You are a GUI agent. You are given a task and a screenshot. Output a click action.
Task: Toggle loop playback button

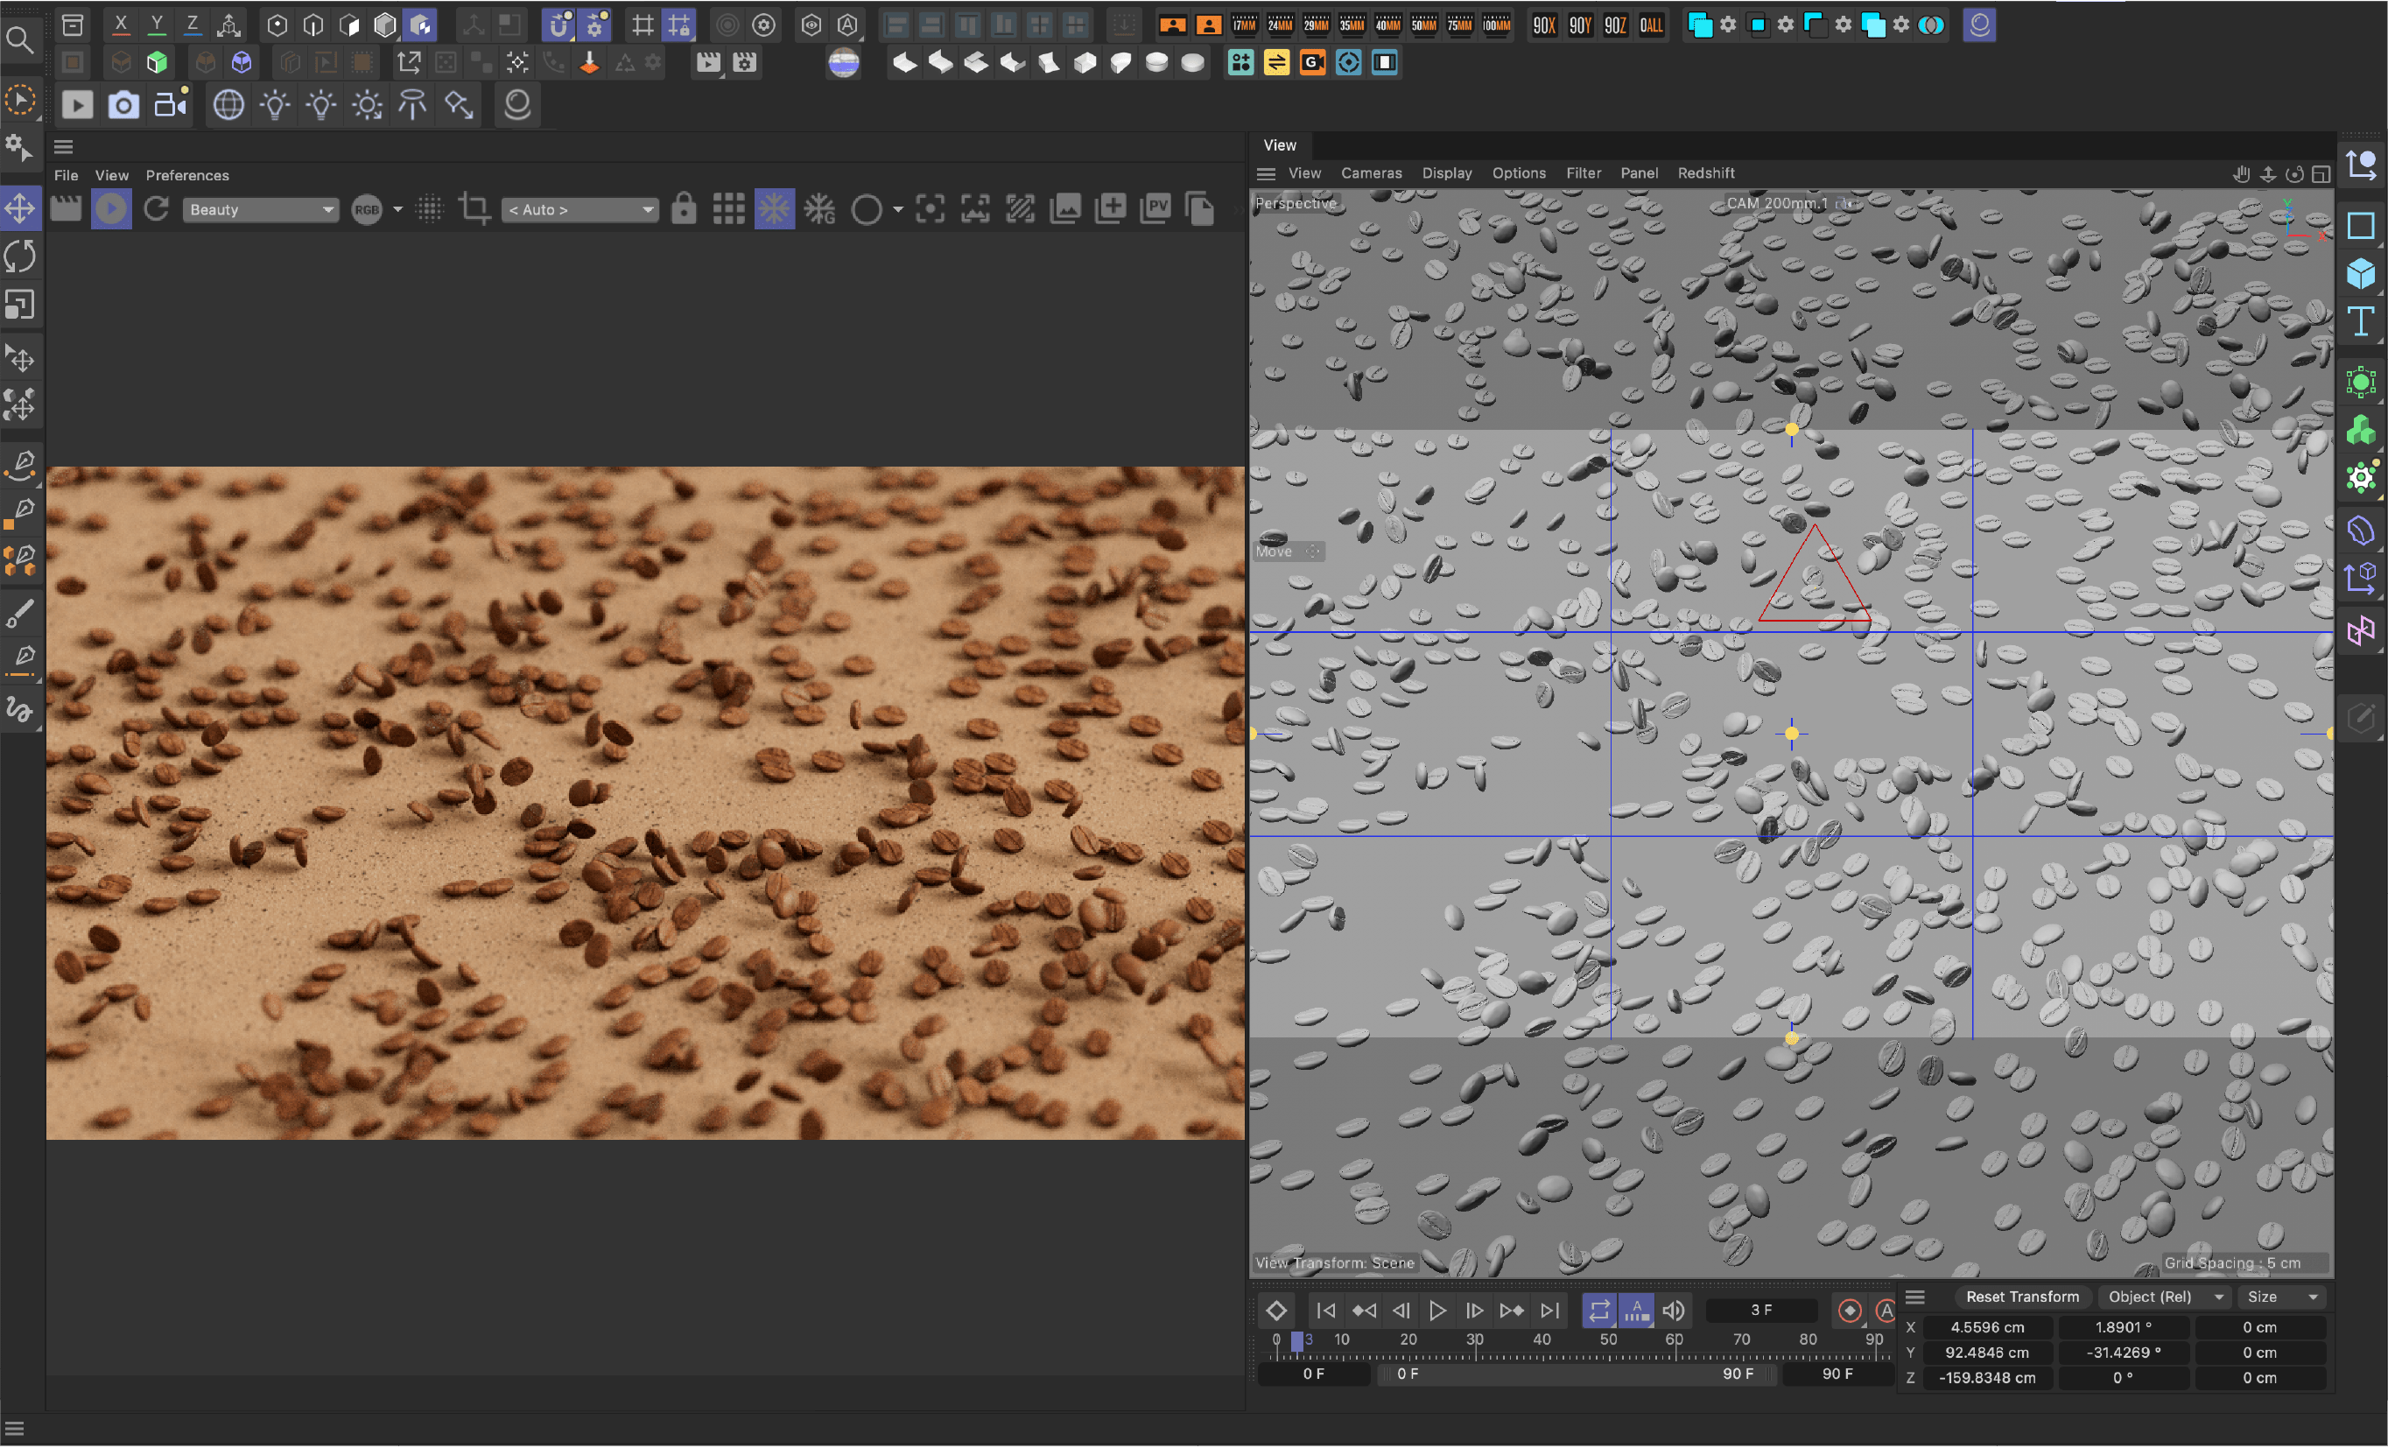1598,1311
